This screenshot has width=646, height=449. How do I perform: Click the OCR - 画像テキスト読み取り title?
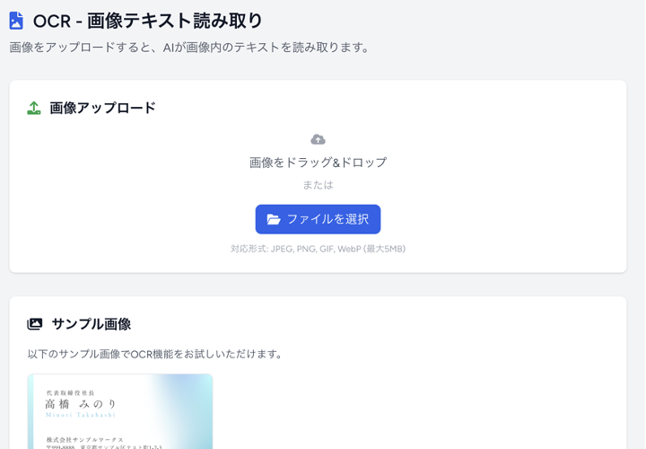point(148,21)
